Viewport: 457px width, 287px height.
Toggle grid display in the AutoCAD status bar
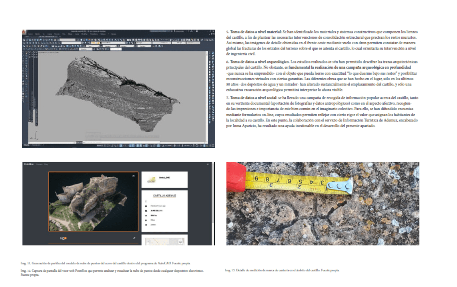pyautogui.click(x=105, y=146)
